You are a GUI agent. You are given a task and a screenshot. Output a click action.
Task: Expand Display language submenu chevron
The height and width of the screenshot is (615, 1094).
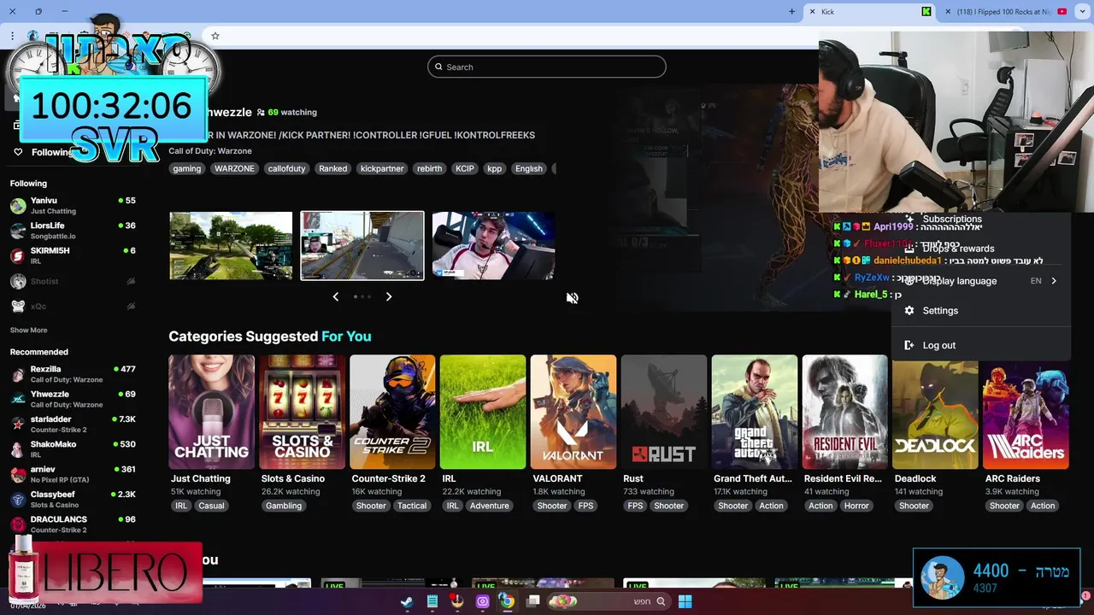coord(1054,281)
